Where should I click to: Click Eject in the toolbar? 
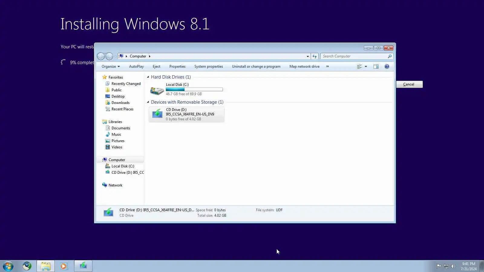[x=157, y=66]
